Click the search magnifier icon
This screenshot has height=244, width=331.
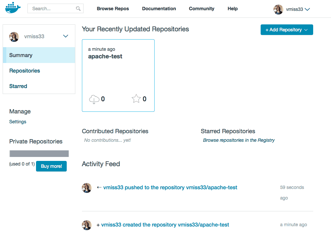pos(78,9)
